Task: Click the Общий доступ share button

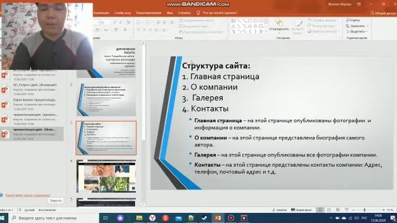Action: 383,13
